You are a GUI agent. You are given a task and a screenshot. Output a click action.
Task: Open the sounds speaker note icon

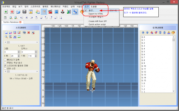(x=69, y=12)
